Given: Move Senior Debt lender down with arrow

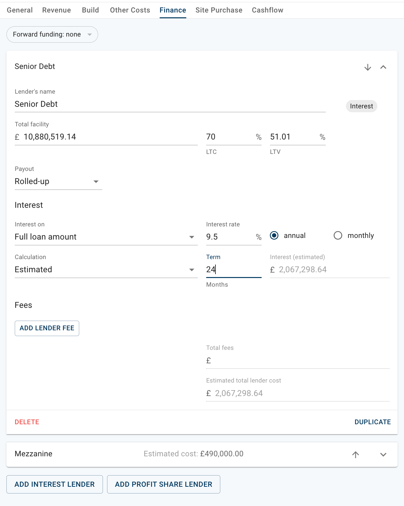Looking at the screenshot, I should point(367,67).
